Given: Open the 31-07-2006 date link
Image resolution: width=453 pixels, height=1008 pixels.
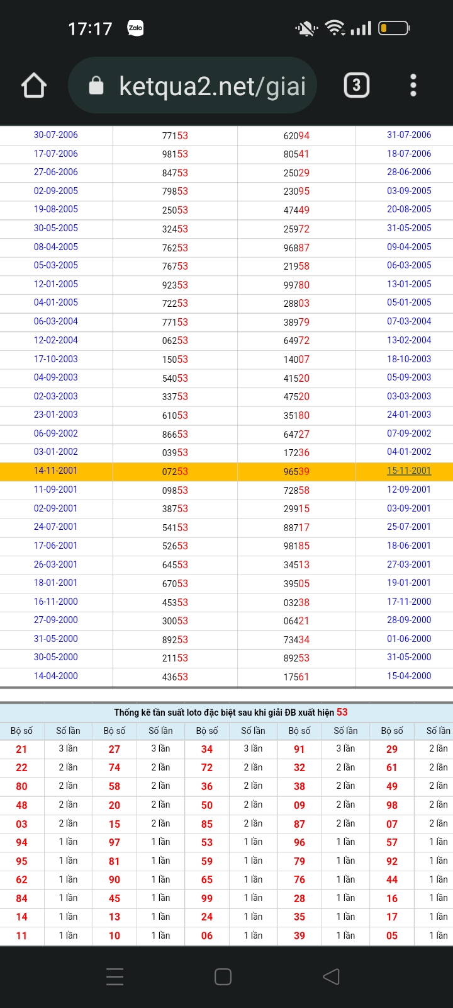Looking at the screenshot, I should 409,135.
